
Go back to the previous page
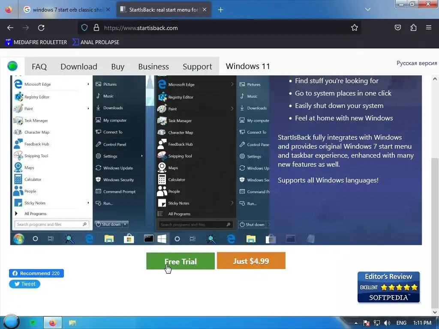pyautogui.click(x=10, y=28)
